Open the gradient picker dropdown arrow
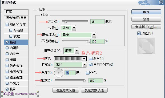Screen dimensions: 165x98 (x=84, y=58)
